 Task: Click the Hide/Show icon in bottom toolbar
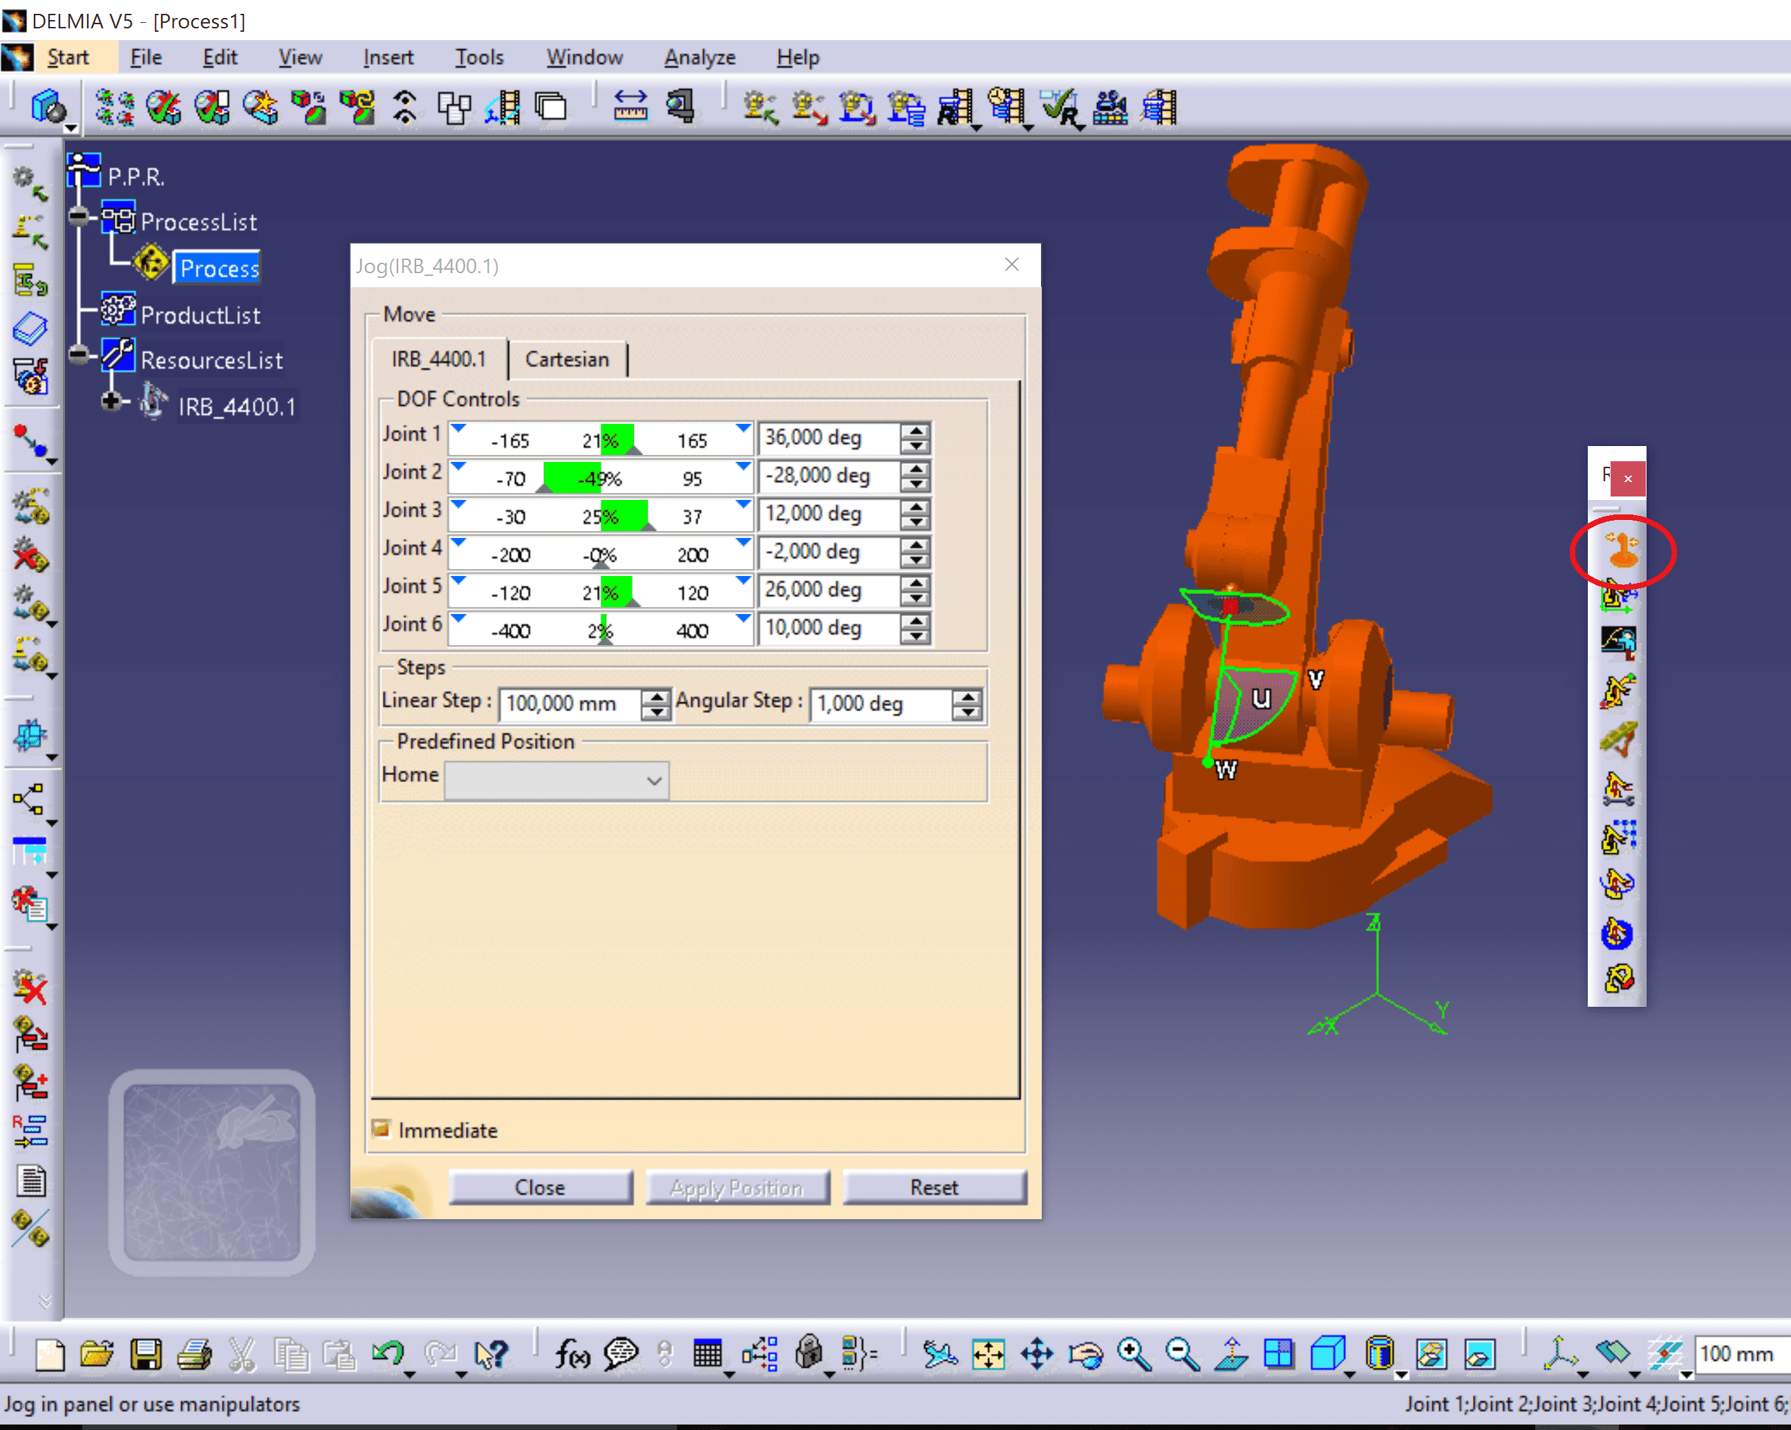tap(1432, 1355)
